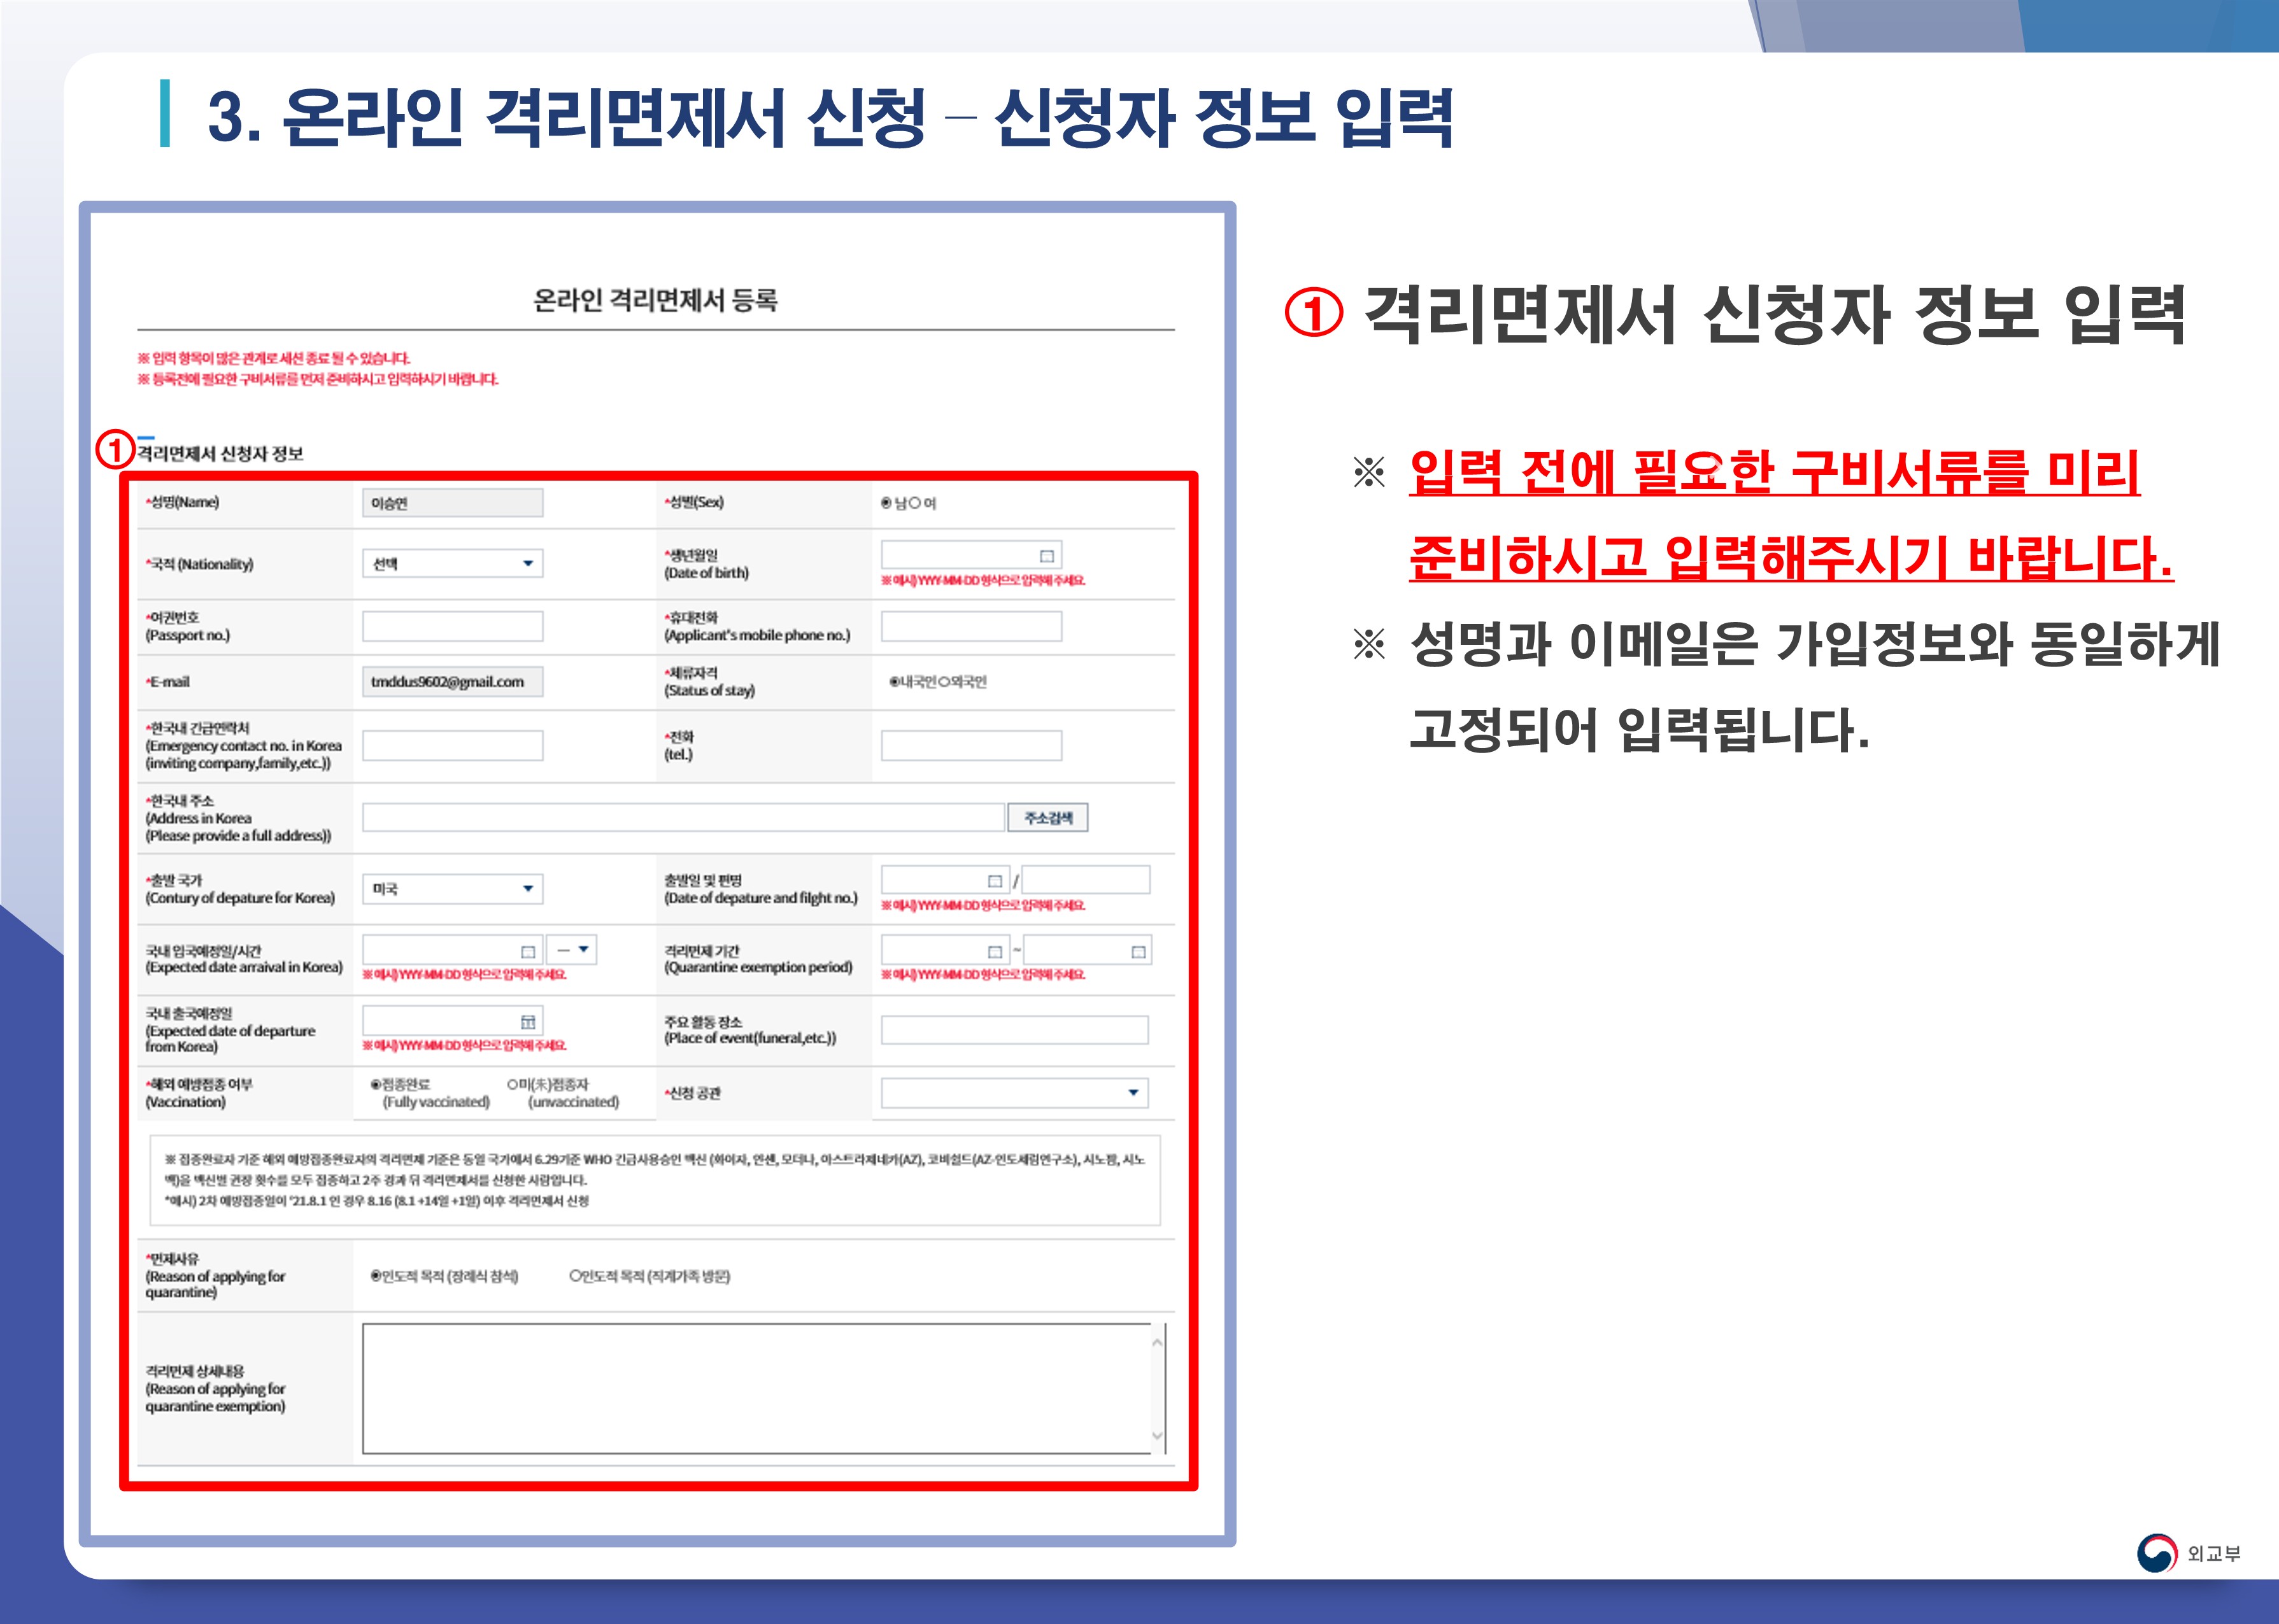Click the reason textarea scroll-down arrow

coord(1157,1436)
